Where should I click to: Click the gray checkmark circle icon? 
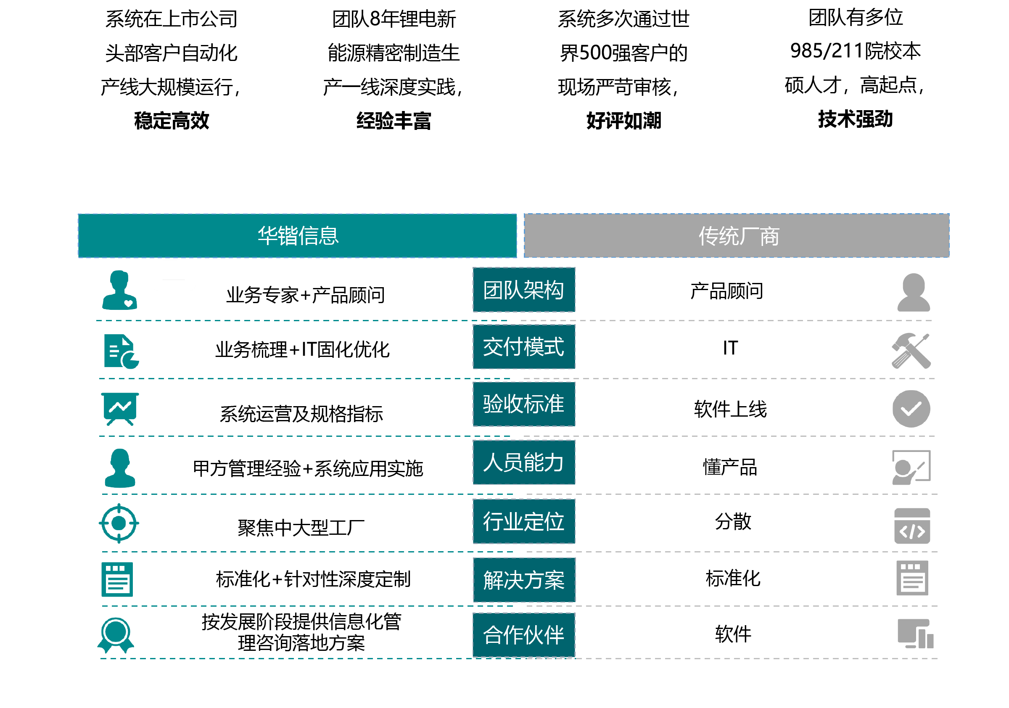911,409
